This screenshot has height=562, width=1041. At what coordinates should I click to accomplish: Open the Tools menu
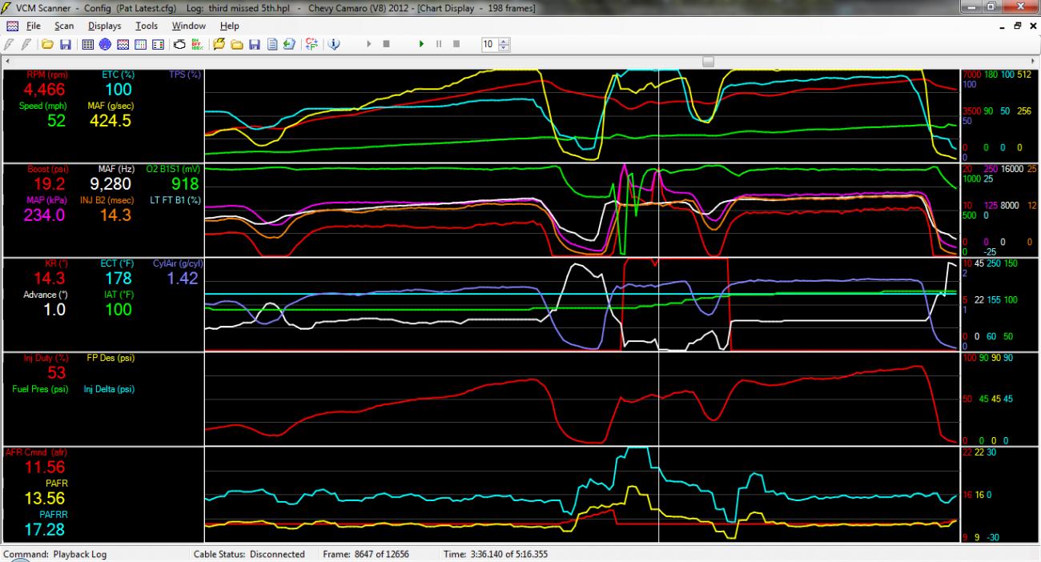147,26
